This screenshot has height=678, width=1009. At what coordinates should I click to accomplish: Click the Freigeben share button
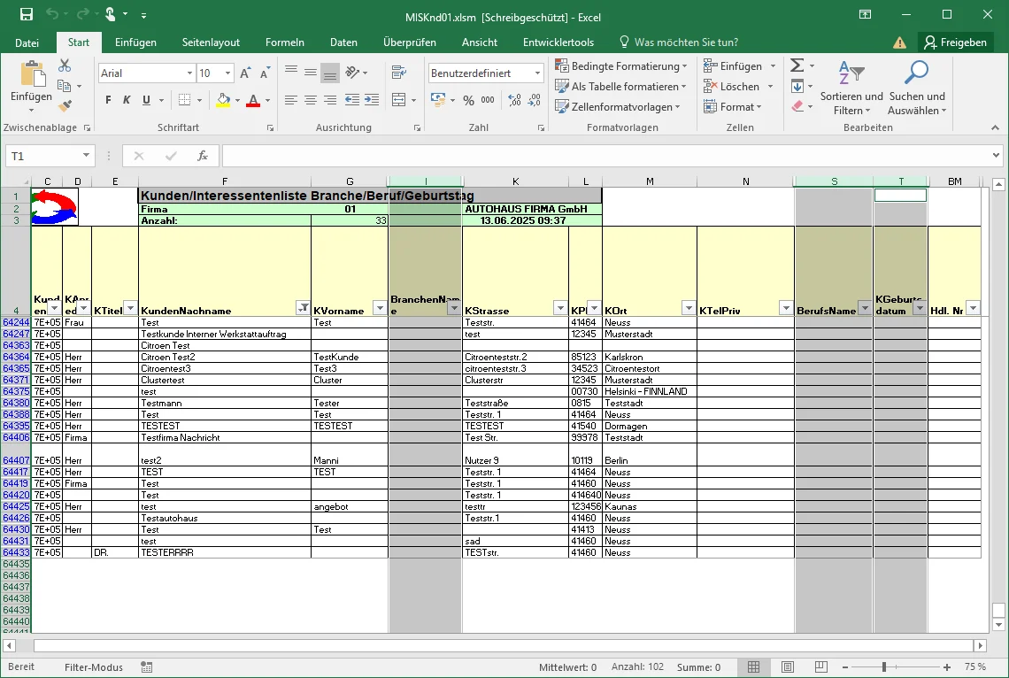(x=956, y=42)
